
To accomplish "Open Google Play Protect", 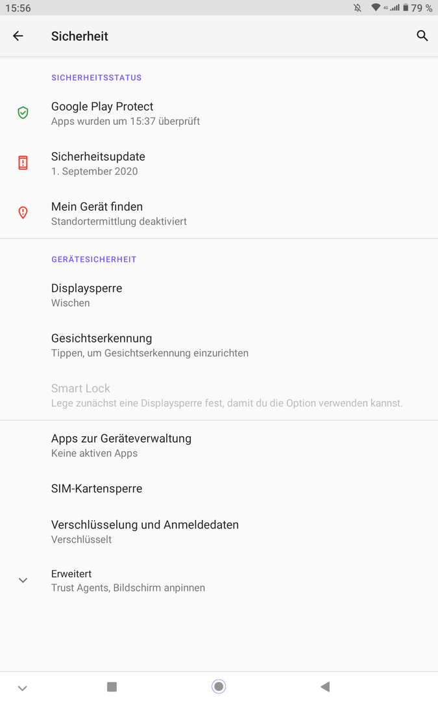I will (x=125, y=113).
